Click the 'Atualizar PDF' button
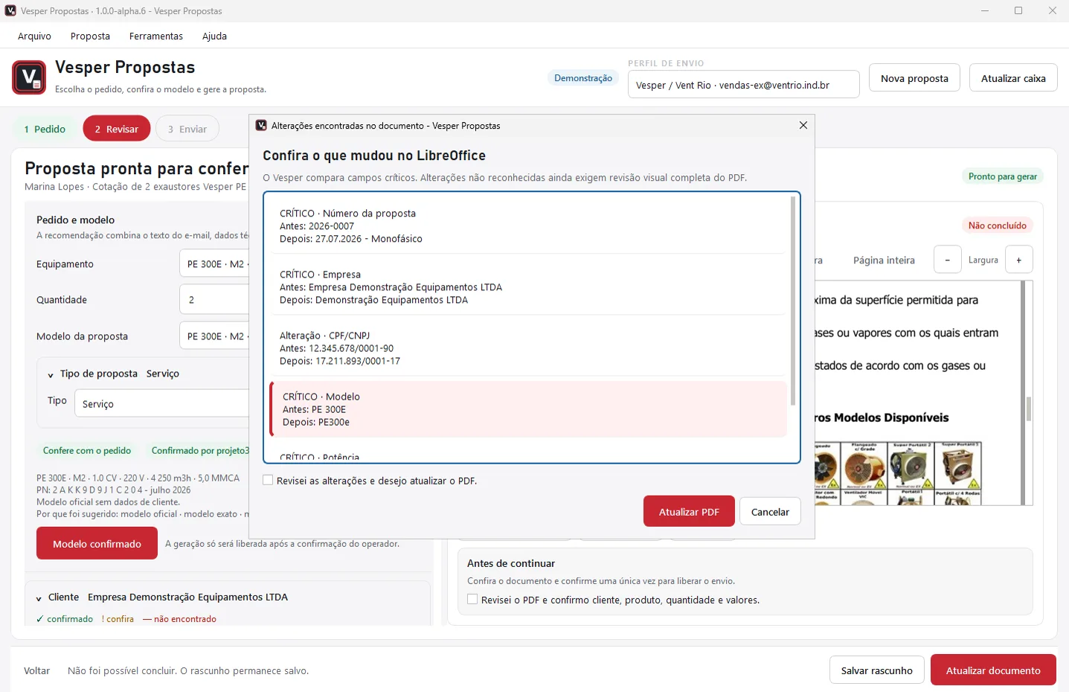 coord(689,511)
